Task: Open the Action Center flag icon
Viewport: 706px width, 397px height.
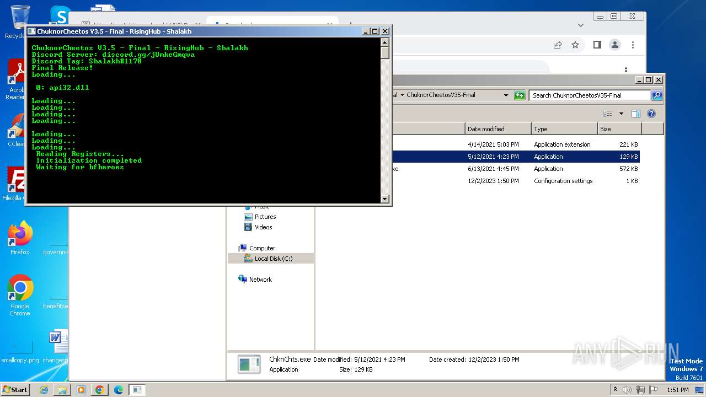Action: pos(652,390)
